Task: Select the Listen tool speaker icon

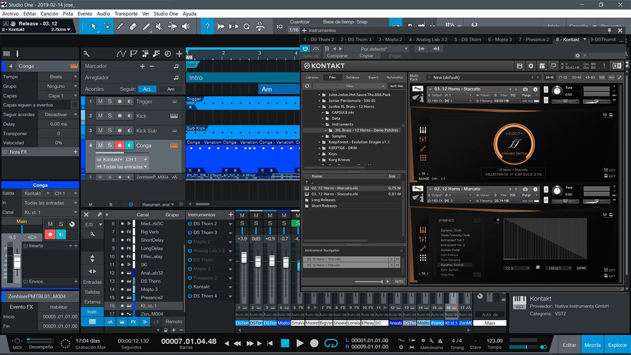Action: tap(186, 26)
